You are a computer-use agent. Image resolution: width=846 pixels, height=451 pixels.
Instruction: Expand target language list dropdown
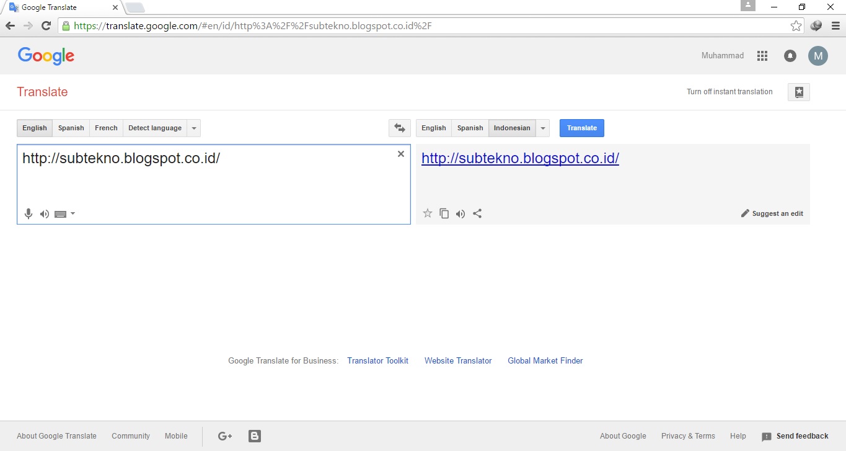[543, 128]
